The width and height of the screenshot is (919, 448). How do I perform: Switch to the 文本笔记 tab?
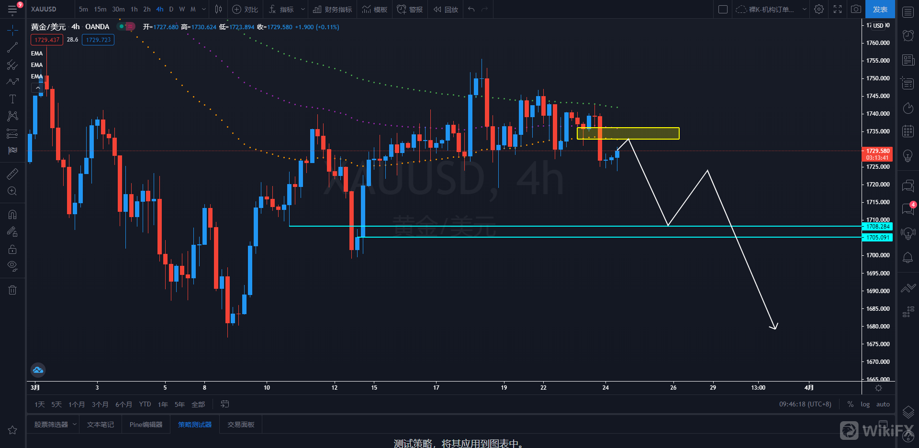[101, 424]
